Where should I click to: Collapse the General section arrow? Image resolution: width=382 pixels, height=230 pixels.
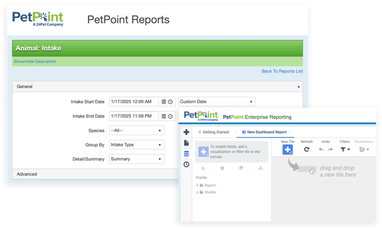coord(298,87)
